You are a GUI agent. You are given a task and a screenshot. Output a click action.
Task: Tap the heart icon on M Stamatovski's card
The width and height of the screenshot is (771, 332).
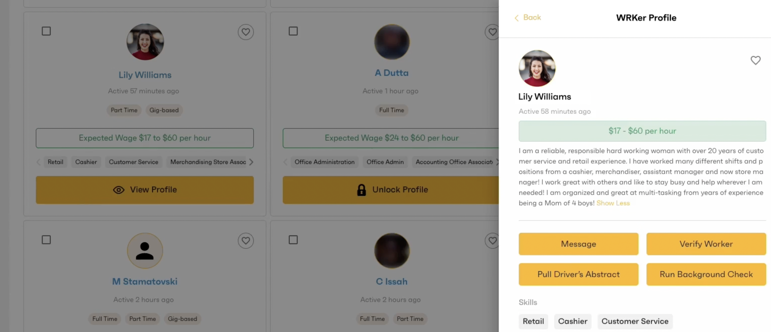pos(246,241)
